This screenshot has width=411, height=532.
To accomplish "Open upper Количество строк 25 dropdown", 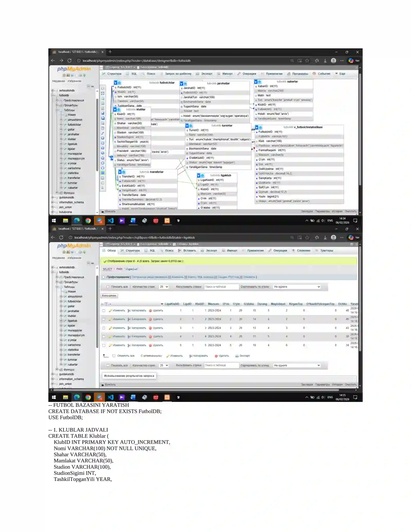I will click(x=164, y=287).
